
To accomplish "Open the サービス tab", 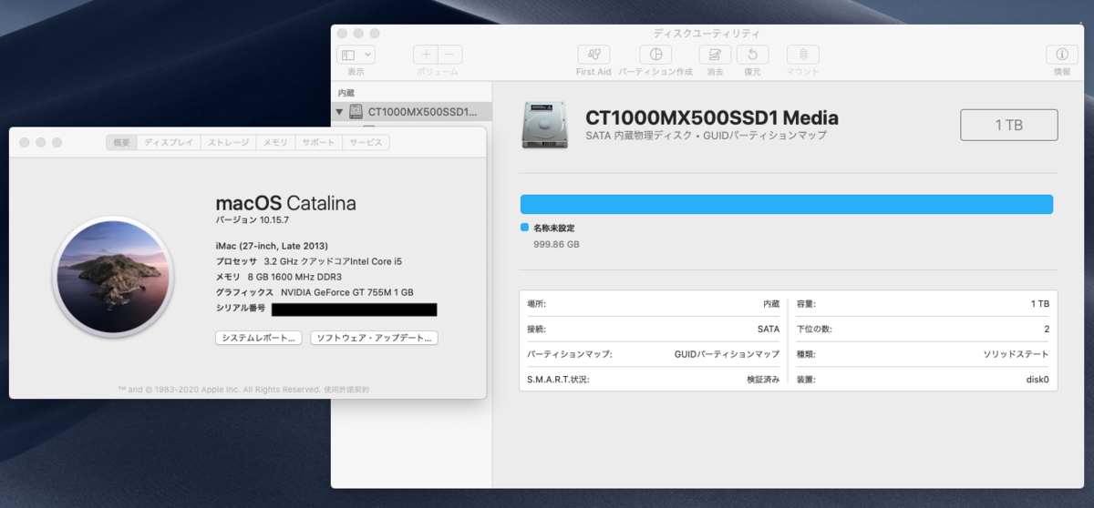I will pos(366,142).
